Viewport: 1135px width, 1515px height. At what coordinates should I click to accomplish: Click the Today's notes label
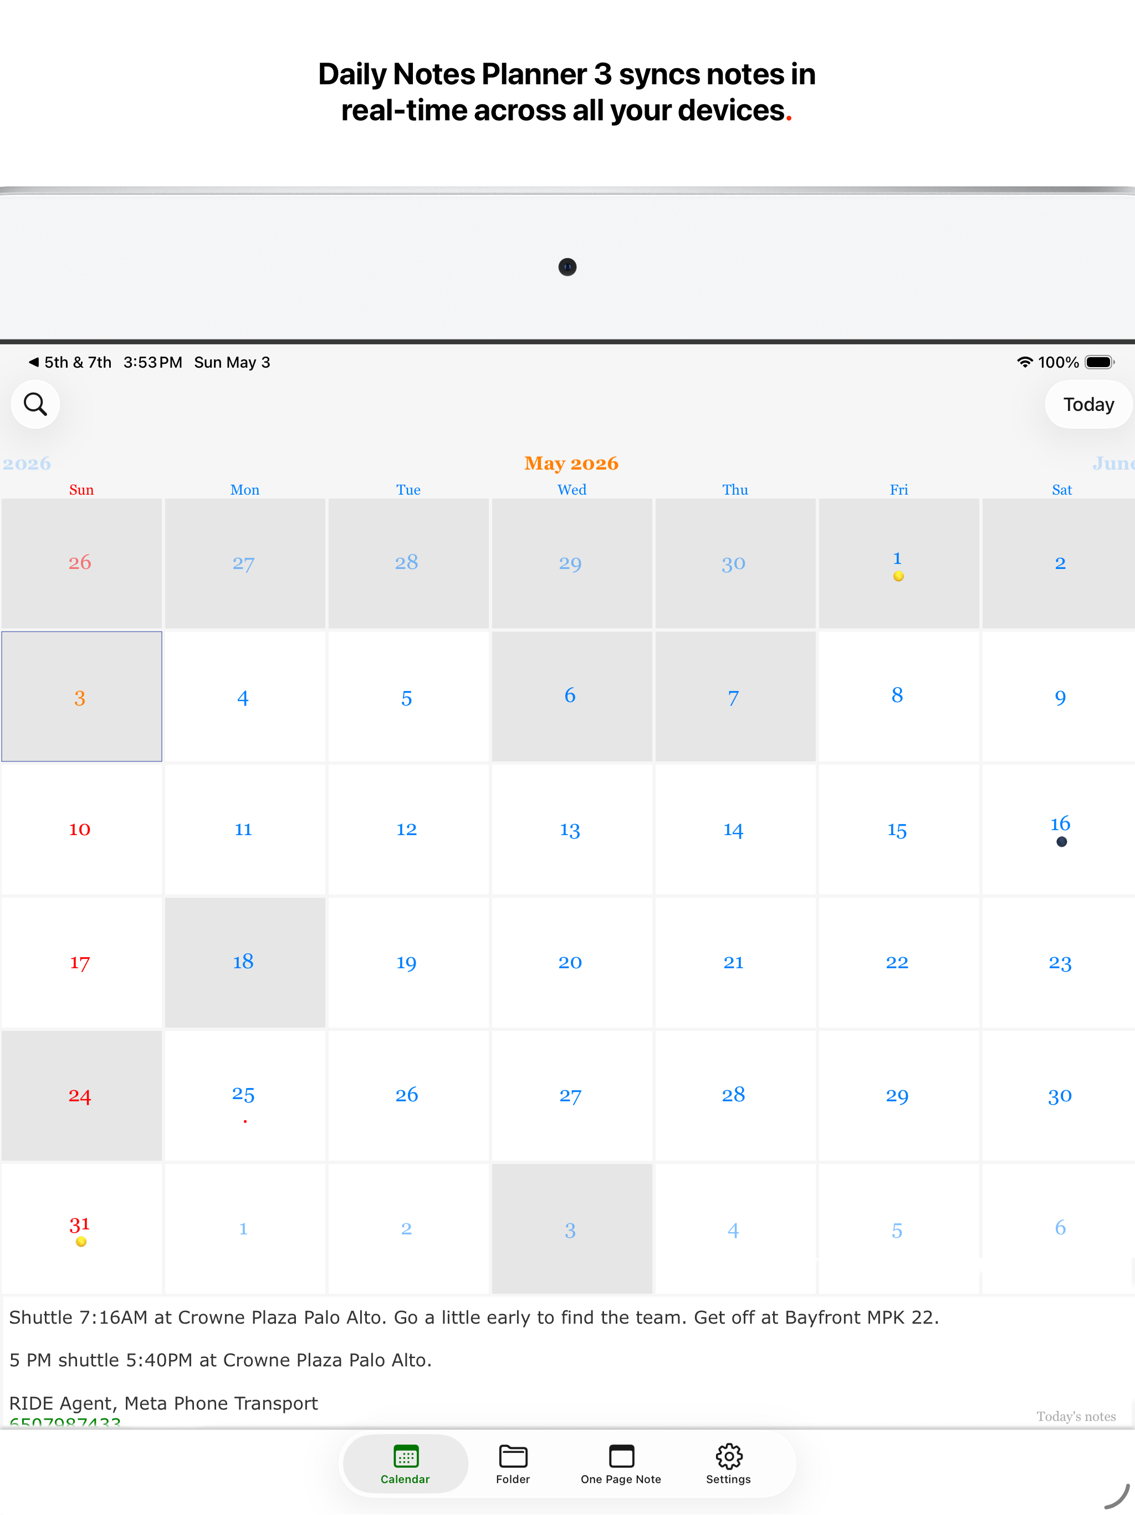[x=1076, y=1416]
